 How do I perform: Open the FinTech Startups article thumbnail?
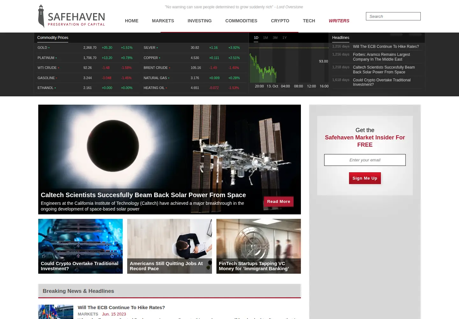tap(259, 246)
